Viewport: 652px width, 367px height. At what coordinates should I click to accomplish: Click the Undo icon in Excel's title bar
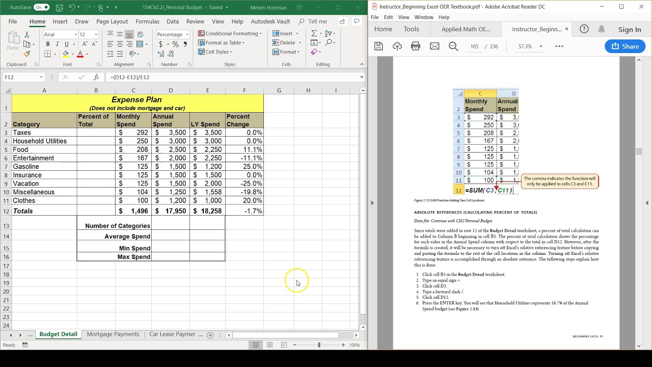pyautogui.click(x=72, y=8)
